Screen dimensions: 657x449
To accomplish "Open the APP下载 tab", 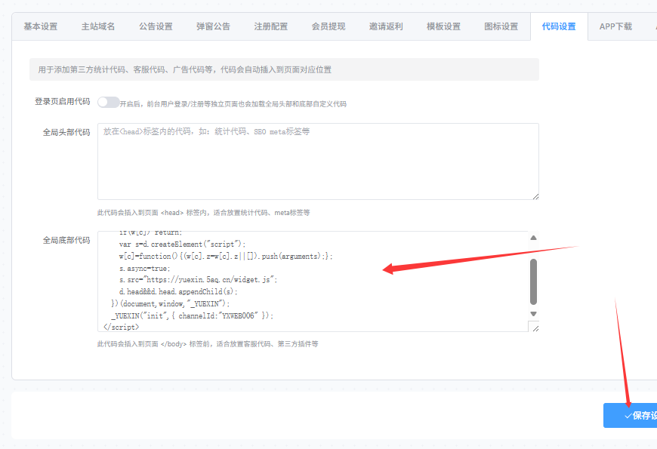I will (x=615, y=26).
